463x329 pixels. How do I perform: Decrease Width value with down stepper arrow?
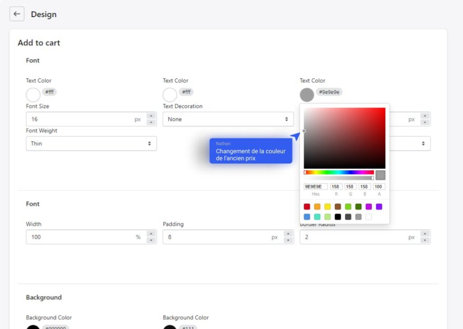coord(151,240)
